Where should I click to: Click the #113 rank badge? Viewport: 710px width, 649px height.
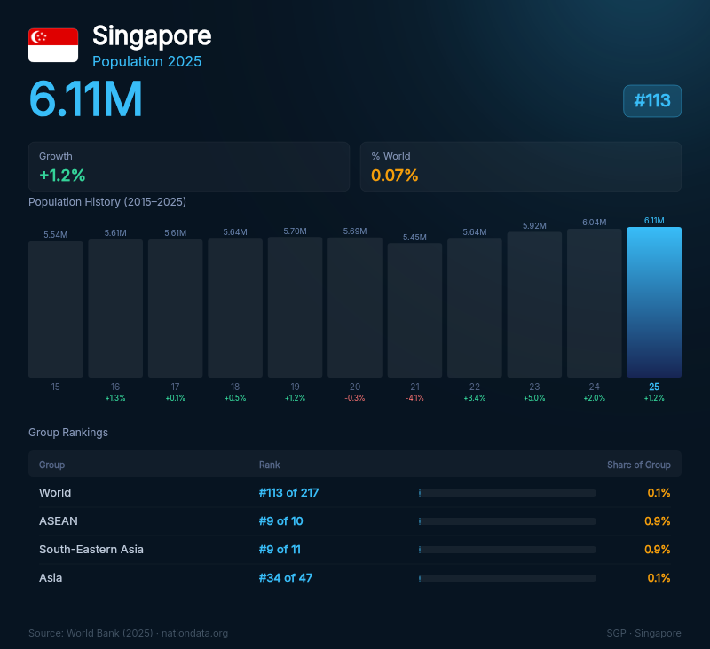click(652, 101)
